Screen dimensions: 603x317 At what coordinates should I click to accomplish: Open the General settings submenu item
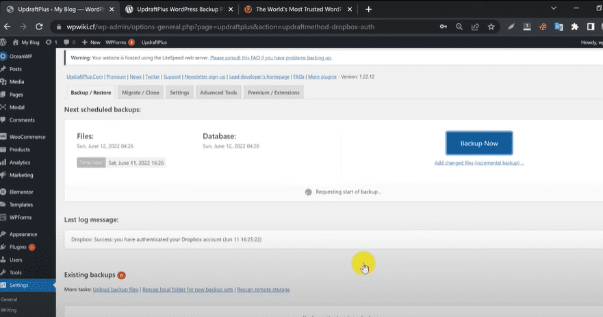coord(9,299)
